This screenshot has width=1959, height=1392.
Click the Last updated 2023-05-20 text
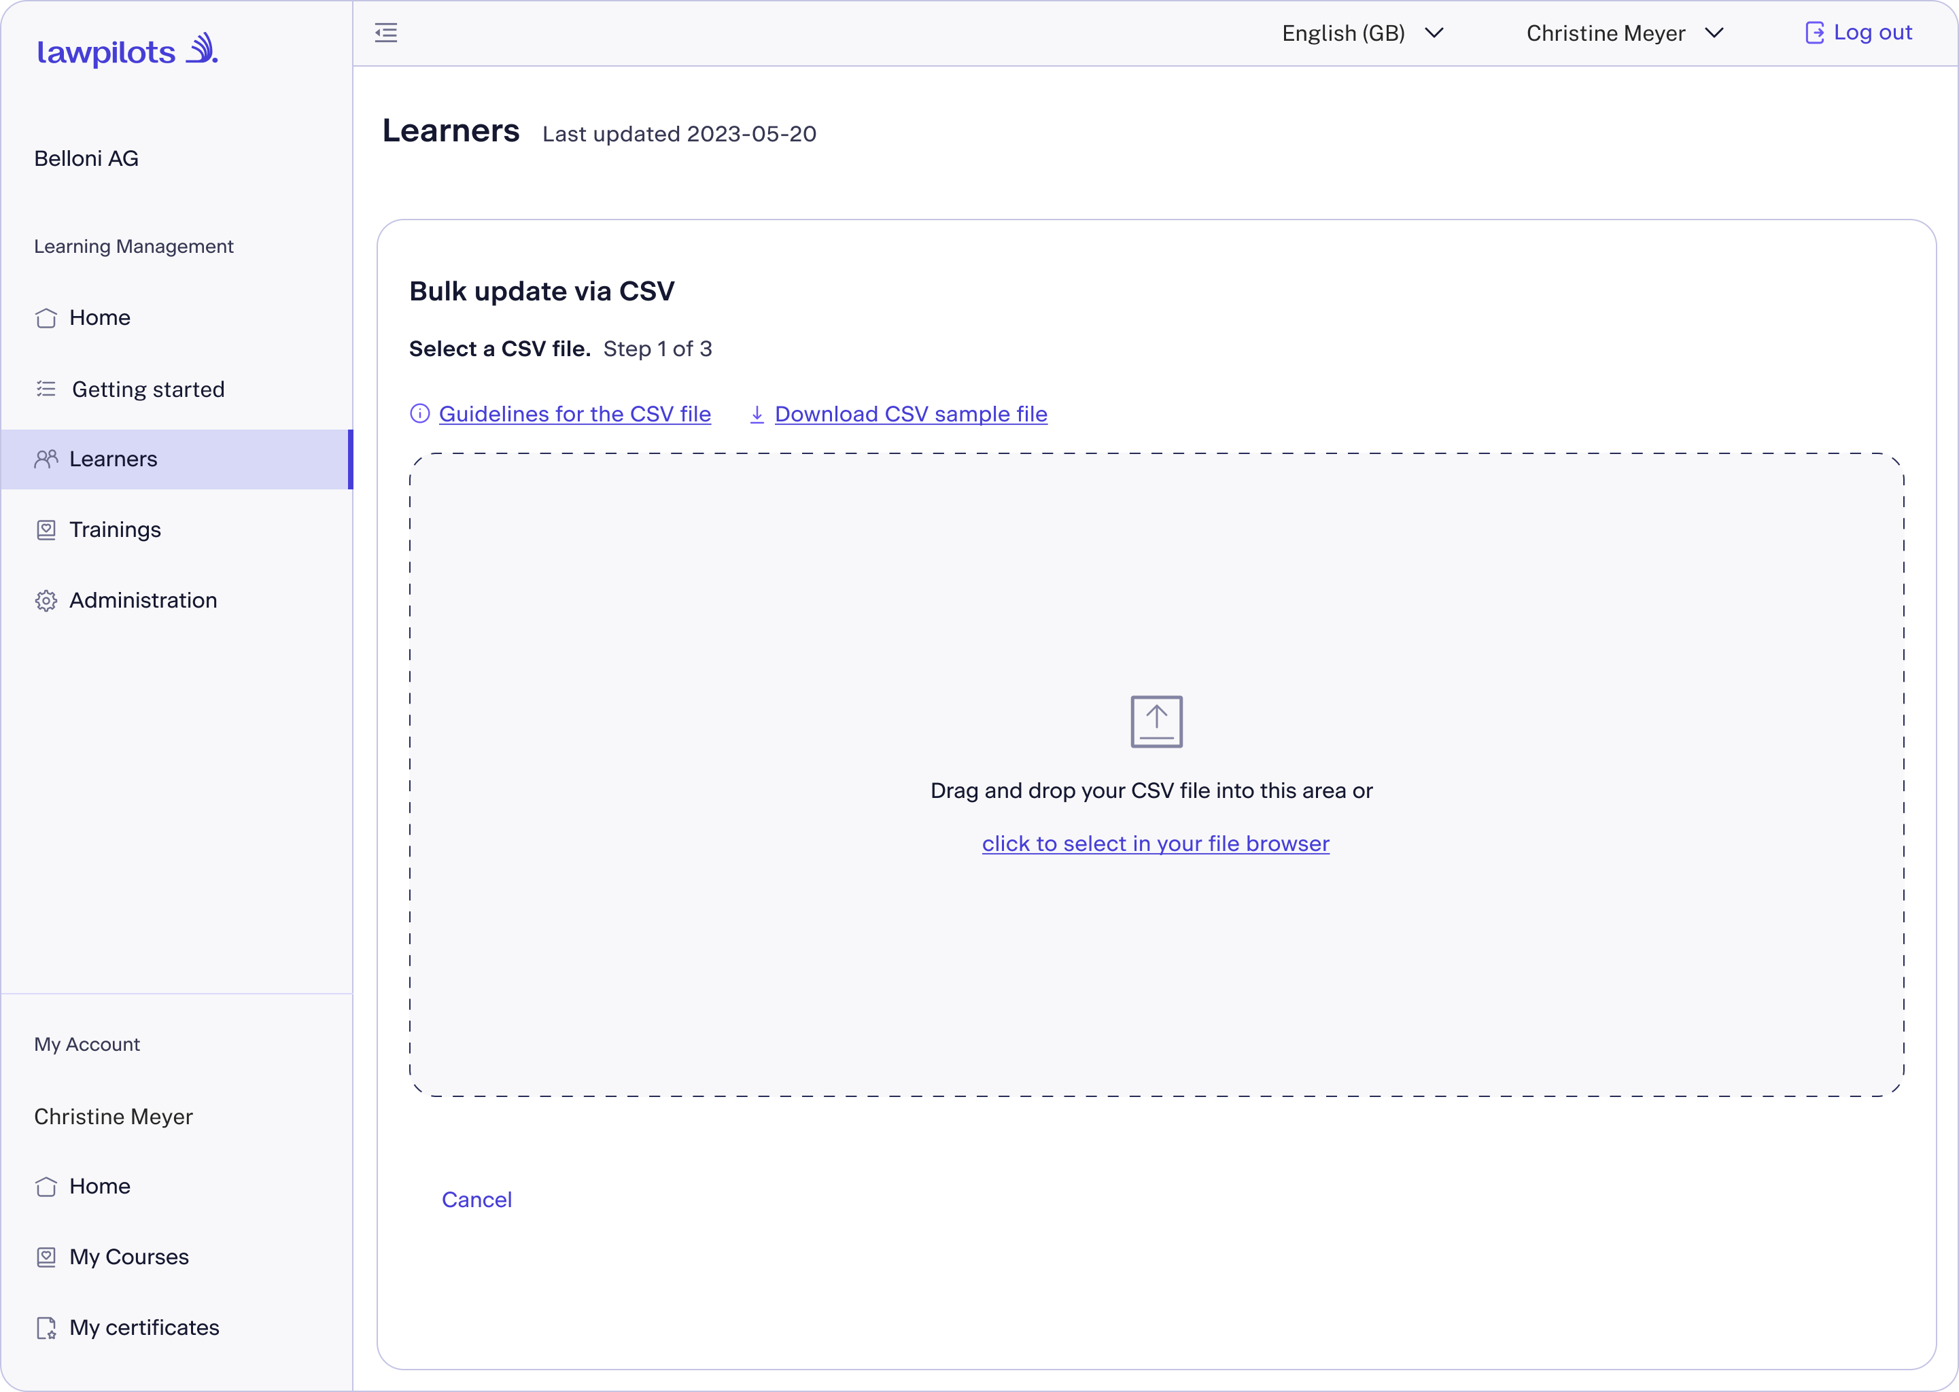point(680,135)
